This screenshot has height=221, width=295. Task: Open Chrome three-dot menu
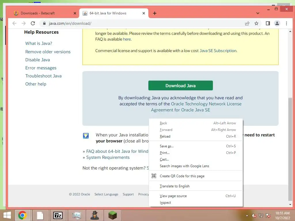click(x=286, y=23)
